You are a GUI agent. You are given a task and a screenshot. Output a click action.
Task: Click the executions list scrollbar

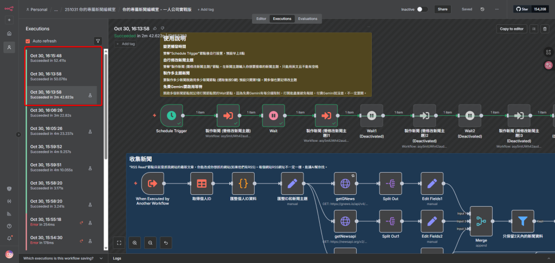pos(106,106)
